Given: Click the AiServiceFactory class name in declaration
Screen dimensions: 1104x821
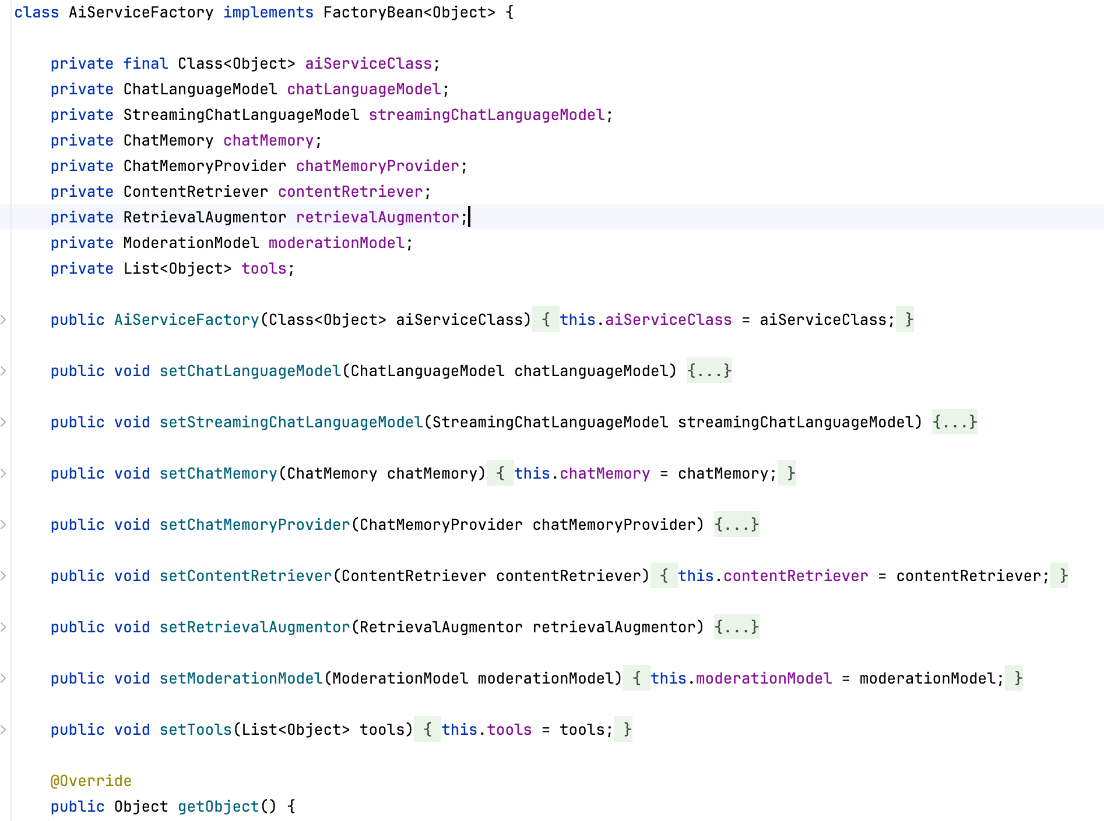Looking at the screenshot, I should (141, 12).
